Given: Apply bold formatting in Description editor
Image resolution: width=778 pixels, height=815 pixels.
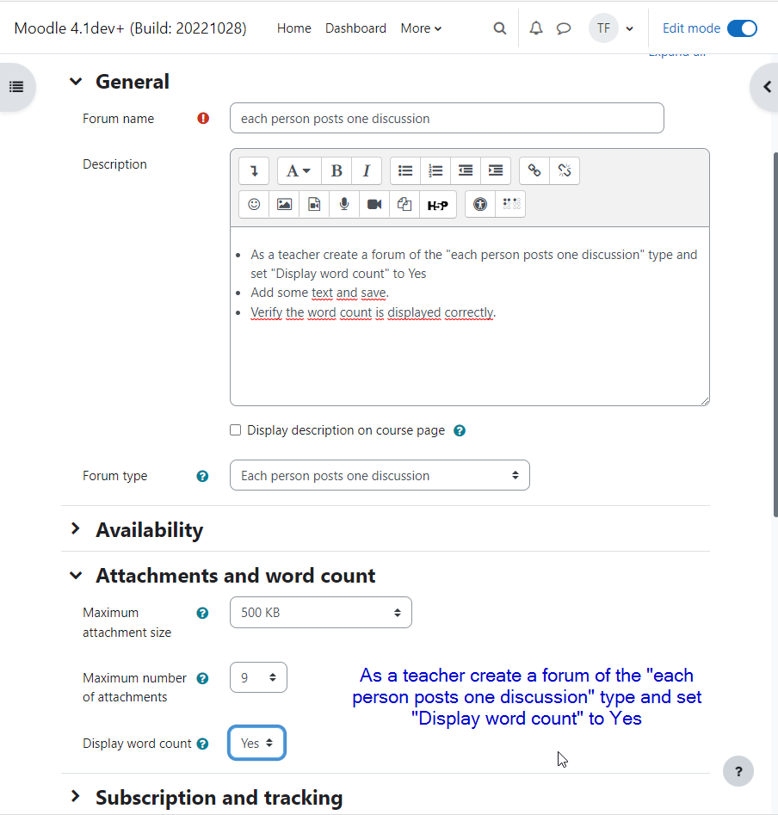Looking at the screenshot, I should tap(337, 170).
